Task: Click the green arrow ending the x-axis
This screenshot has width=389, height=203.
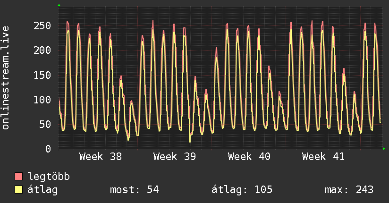Action: (384, 149)
